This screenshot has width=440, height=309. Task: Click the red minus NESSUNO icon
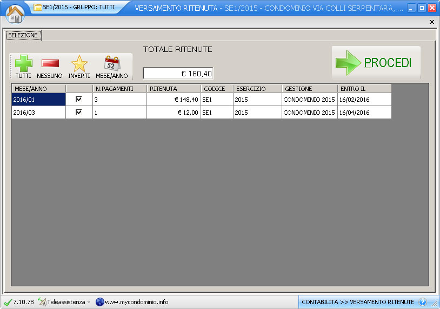[x=50, y=64]
